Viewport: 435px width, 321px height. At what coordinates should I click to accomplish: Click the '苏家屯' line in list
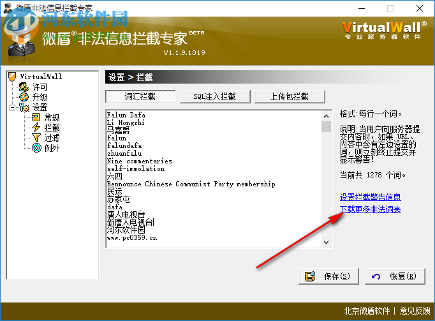tap(119, 199)
